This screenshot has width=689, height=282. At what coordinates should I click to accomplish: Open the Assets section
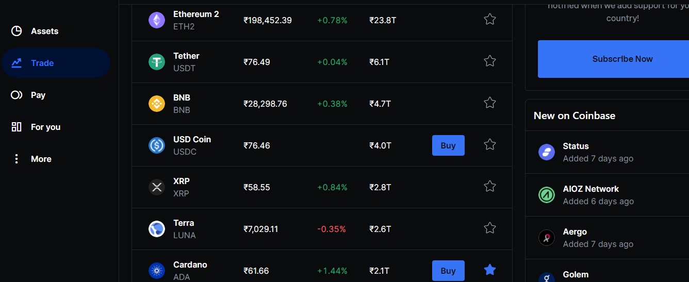click(44, 31)
